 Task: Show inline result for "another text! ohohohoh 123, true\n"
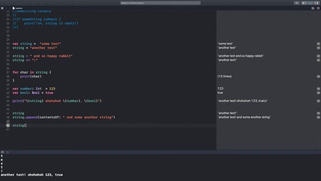(x=318, y=101)
